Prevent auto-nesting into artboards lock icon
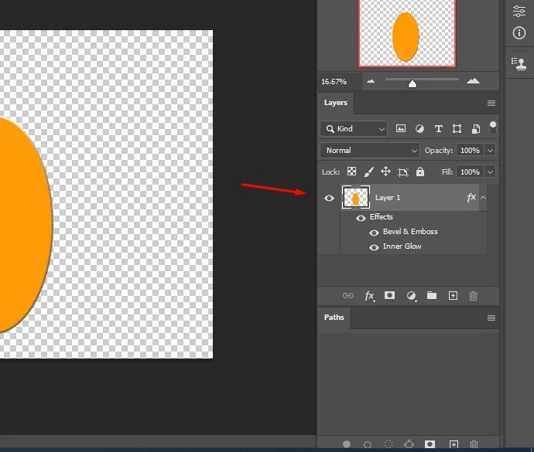 tap(403, 172)
